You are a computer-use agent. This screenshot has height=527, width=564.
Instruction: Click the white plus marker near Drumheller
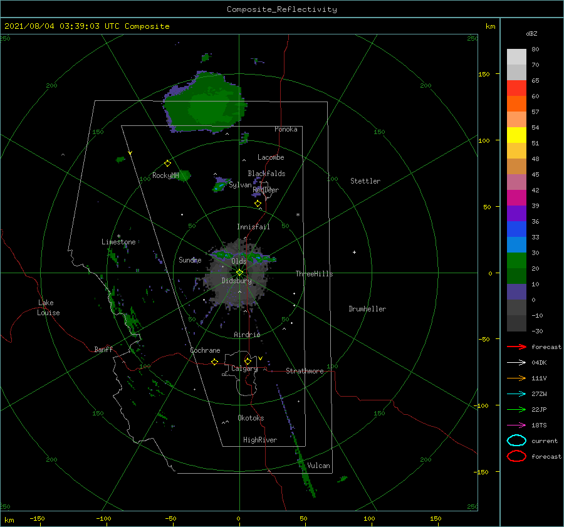tap(354, 252)
